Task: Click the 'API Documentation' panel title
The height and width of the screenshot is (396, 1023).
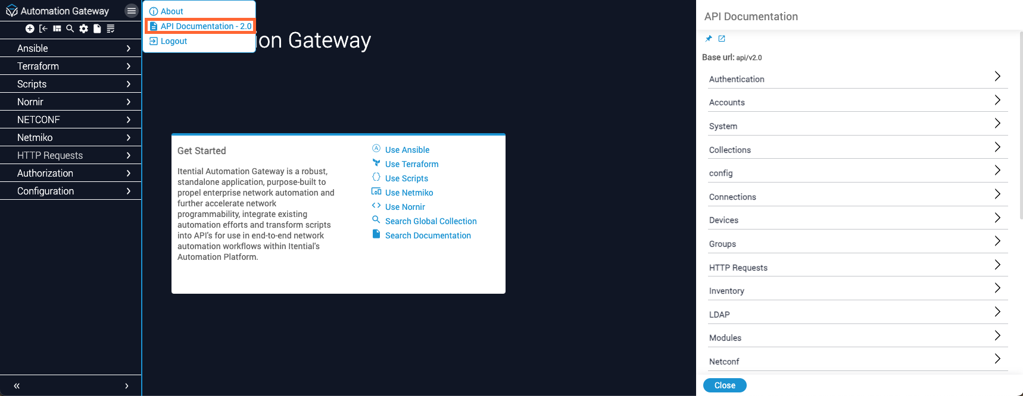Action: tap(751, 17)
